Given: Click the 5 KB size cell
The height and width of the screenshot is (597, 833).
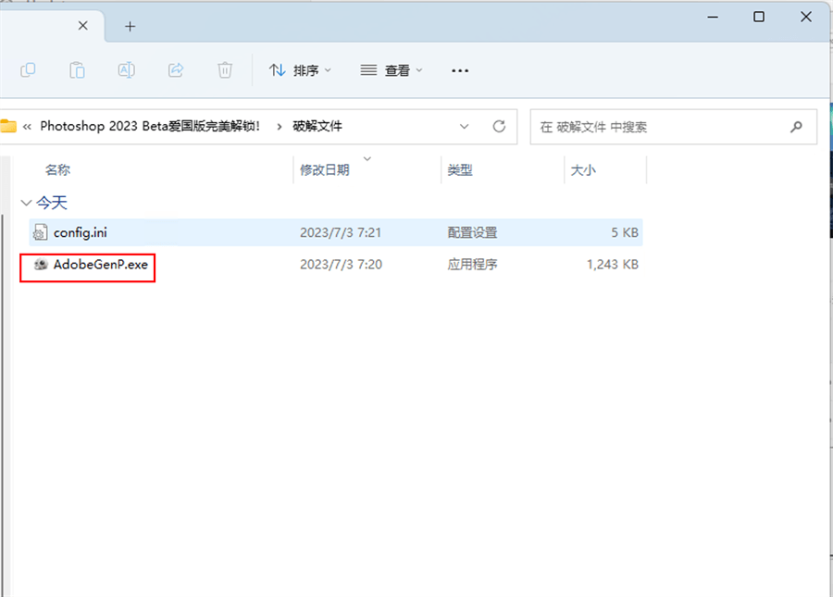Looking at the screenshot, I should 625,232.
